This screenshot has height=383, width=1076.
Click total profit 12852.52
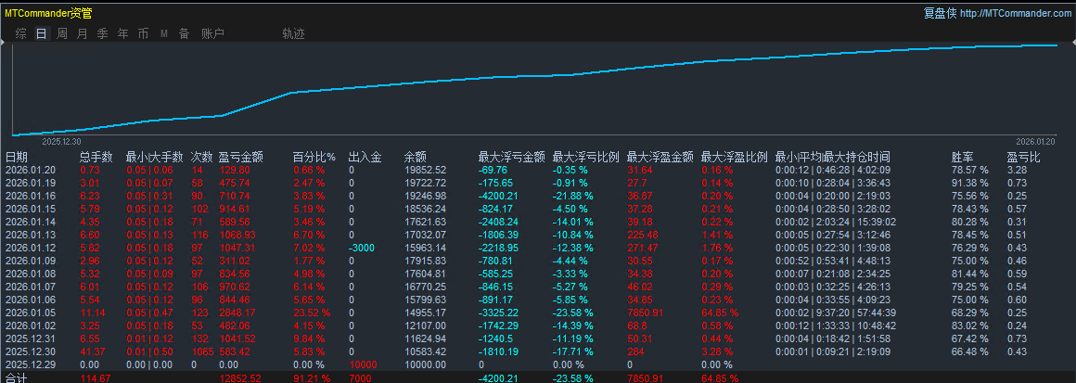(x=242, y=378)
